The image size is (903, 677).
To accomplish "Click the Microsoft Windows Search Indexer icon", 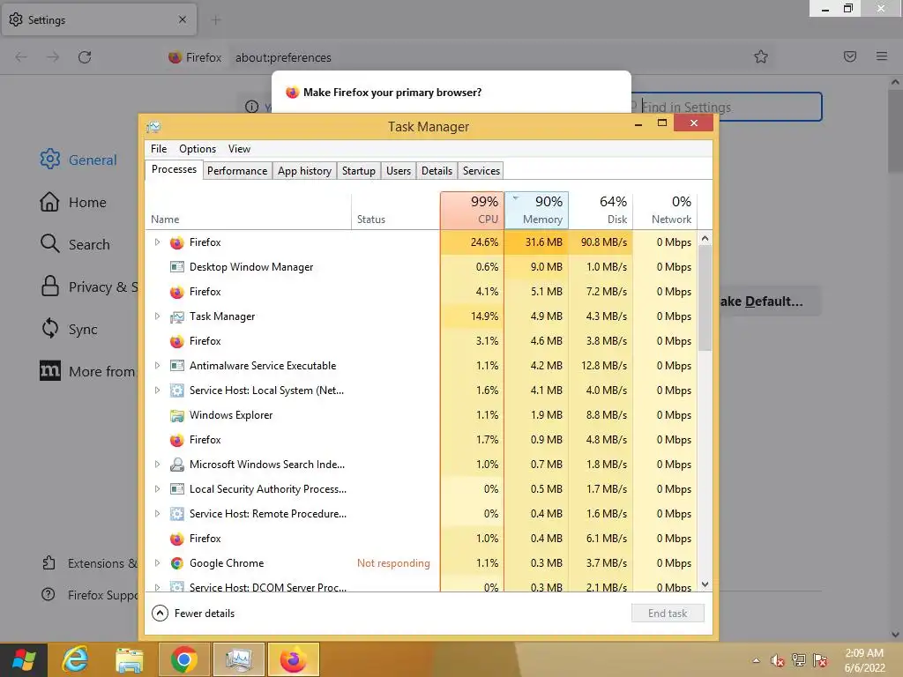I will tap(176, 465).
